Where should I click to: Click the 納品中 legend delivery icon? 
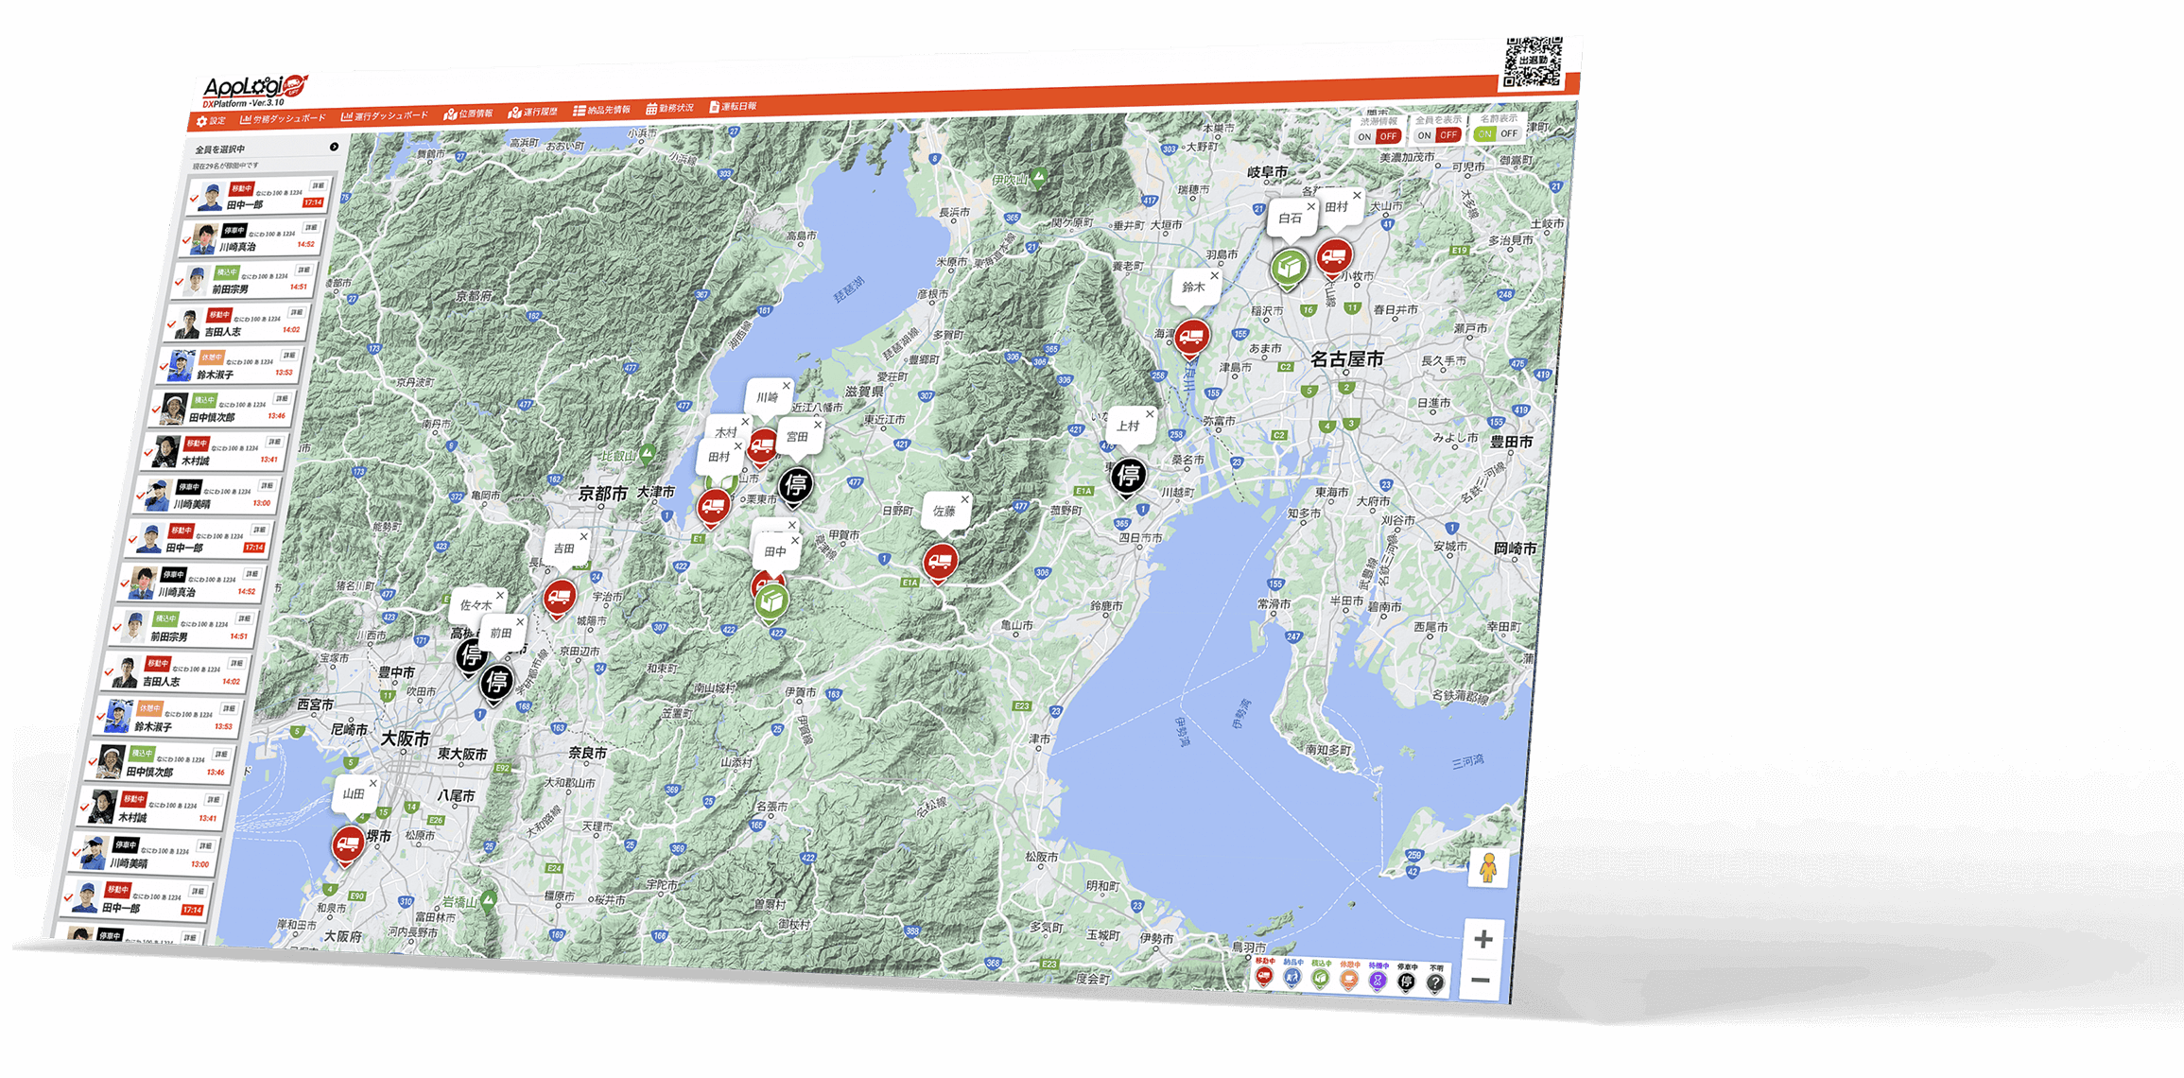1292,979
